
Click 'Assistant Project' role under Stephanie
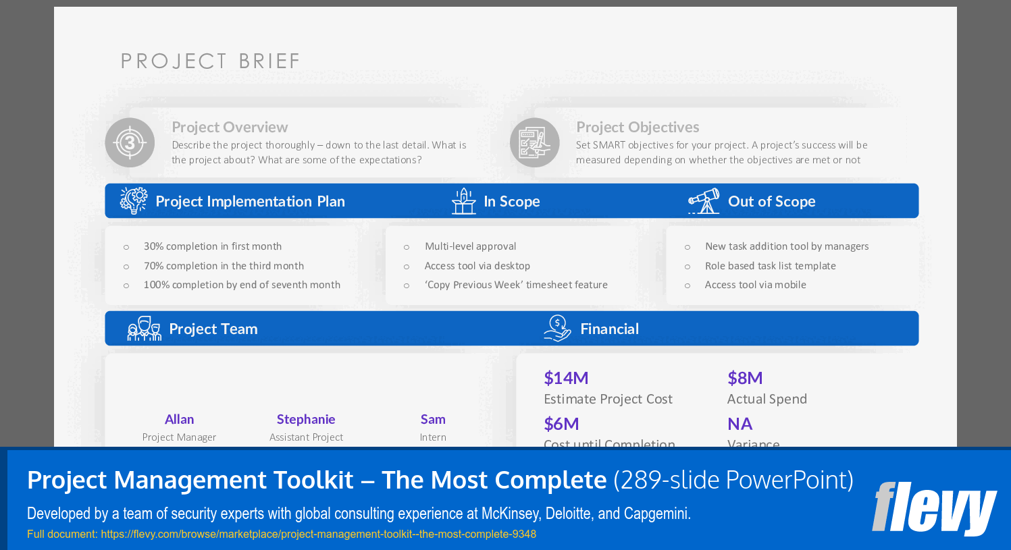[306, 437]
